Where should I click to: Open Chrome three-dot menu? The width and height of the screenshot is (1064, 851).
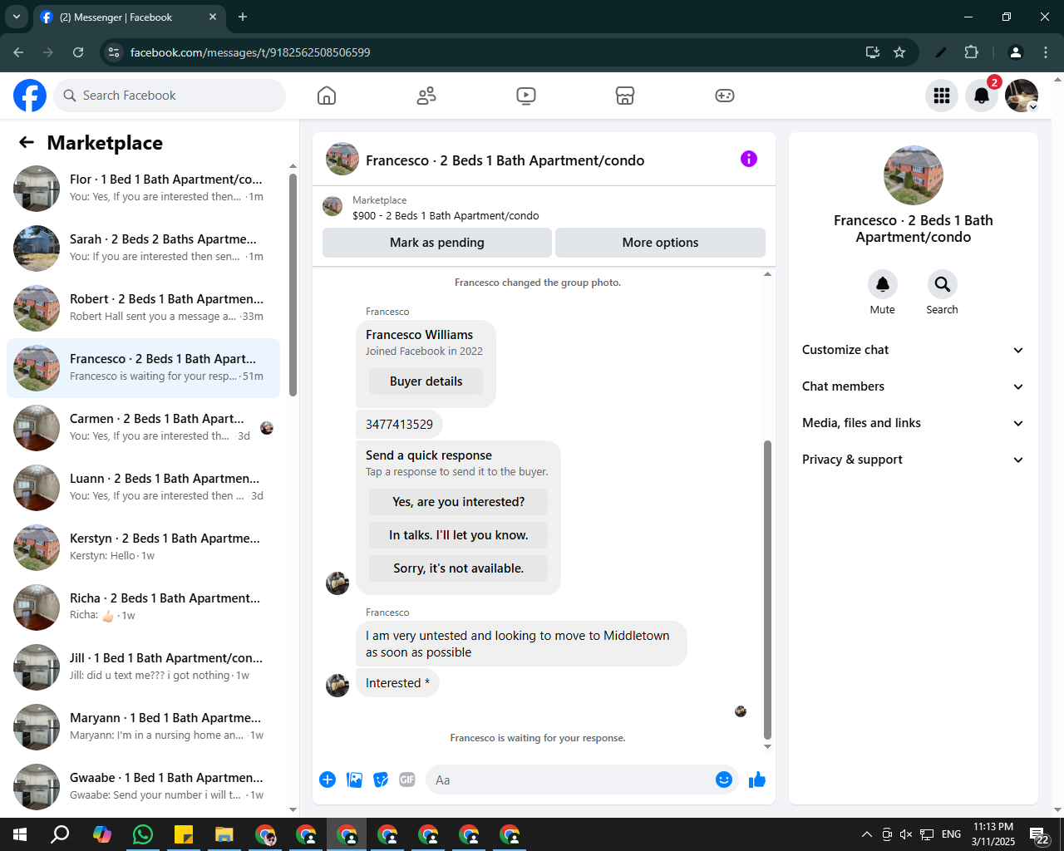1046,52
